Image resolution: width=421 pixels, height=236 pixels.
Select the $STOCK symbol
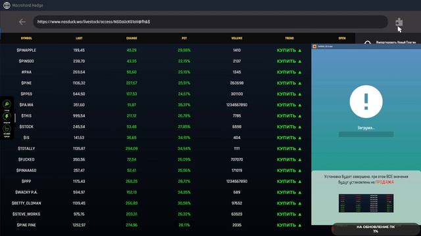[x=26, y=127]
